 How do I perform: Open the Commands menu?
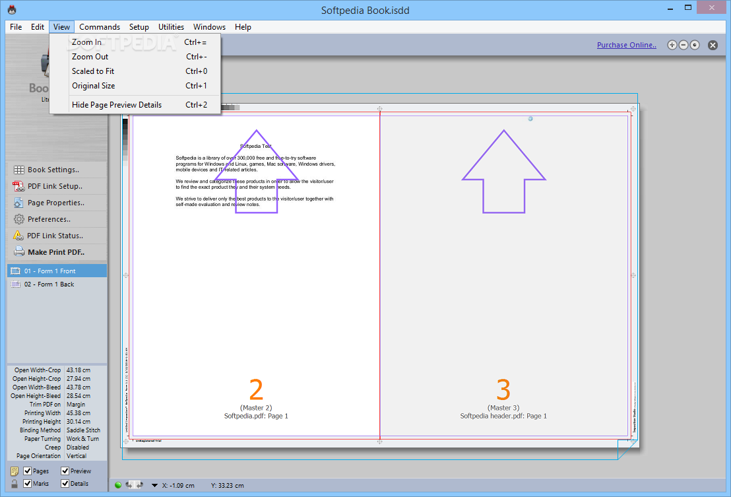coord(100,27)
